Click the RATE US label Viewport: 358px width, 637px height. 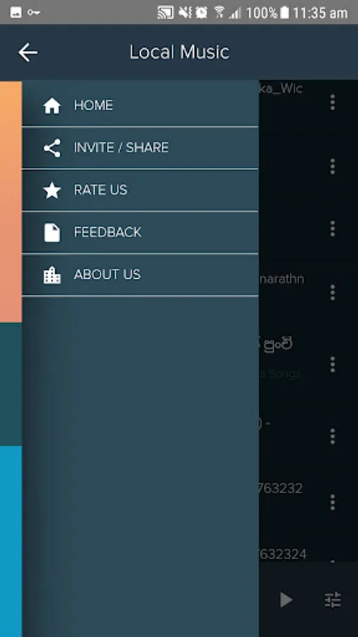click(100, 190)
